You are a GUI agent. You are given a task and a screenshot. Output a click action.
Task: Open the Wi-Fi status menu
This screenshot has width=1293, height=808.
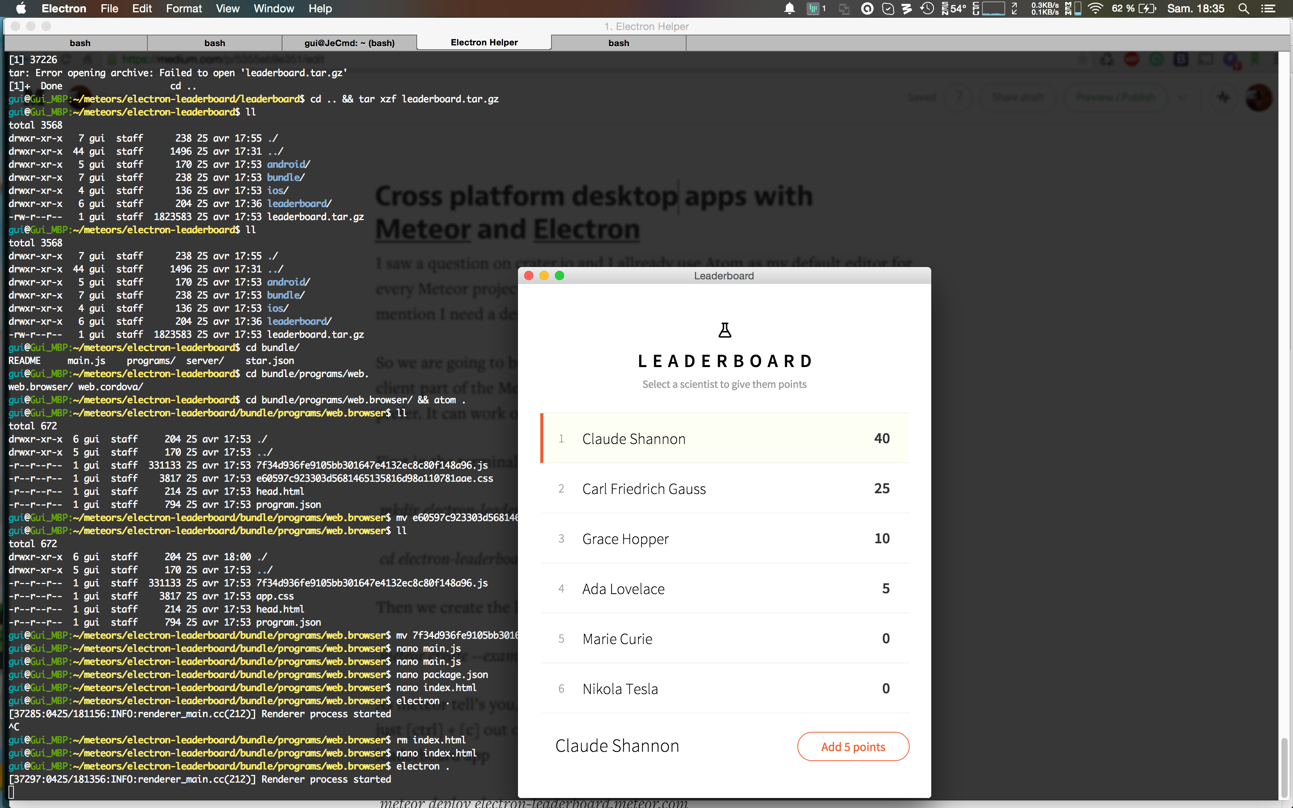click(x=1095, y=8)
